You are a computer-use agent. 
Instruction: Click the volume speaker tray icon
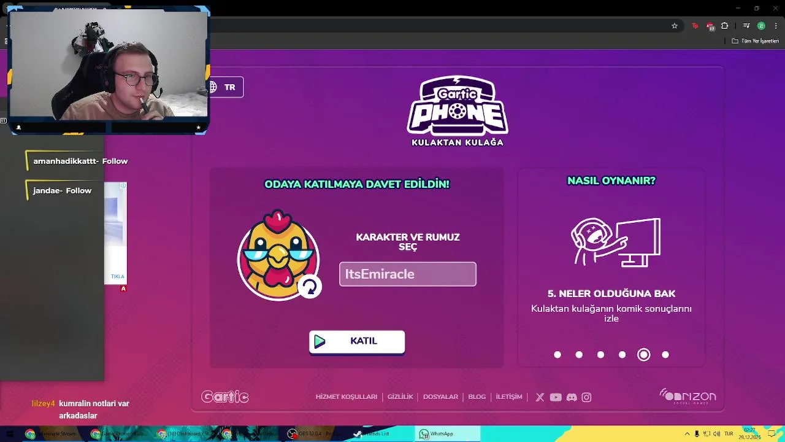[716, 434]
